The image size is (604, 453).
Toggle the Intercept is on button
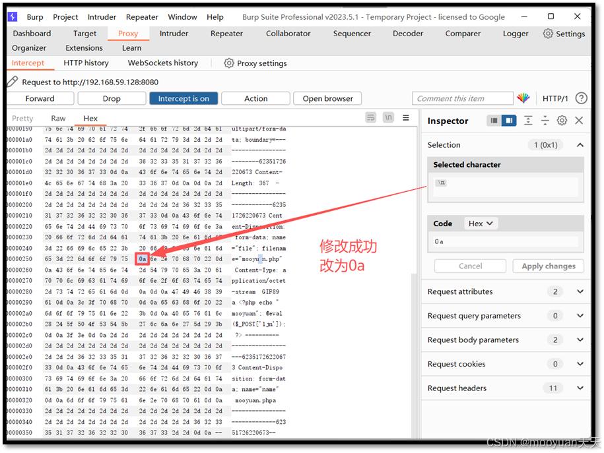tap(184, 98)
